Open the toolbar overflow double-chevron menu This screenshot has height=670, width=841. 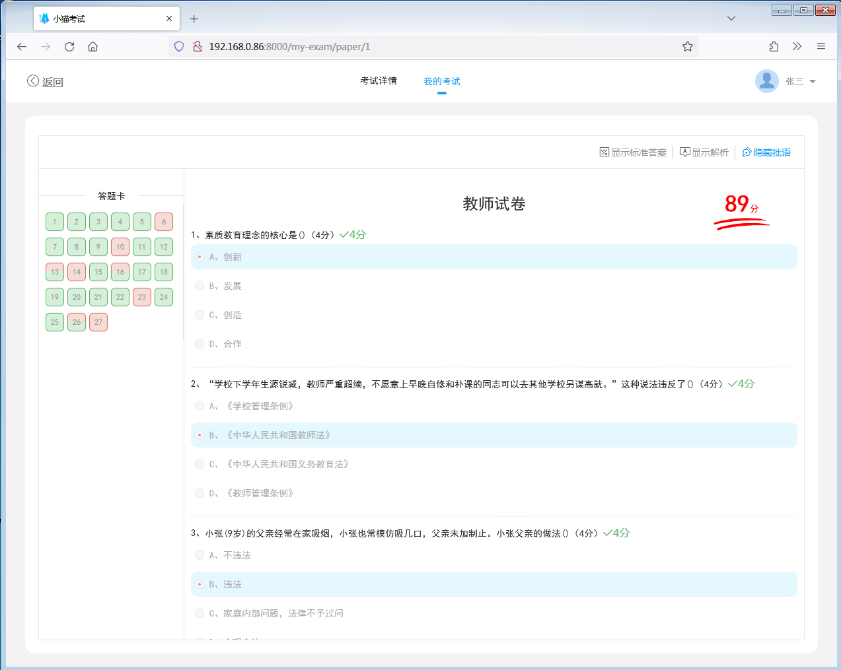tap(797, 46)
